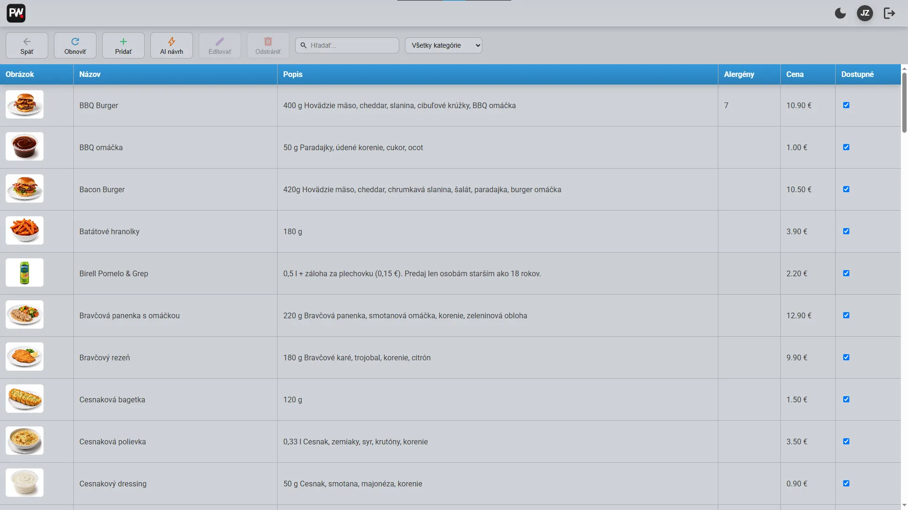
Task: Sort by the Cena column header
Action: (x=808, y=74)
